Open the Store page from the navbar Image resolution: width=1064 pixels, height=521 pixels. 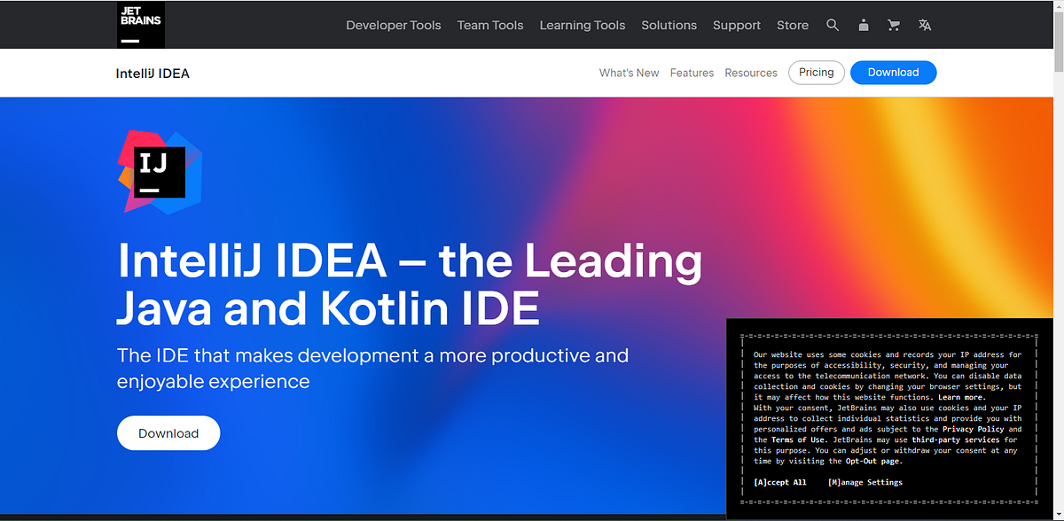coord(792,25)
